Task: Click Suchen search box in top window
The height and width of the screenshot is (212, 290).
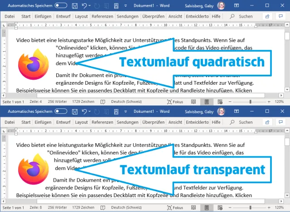Action: [x=241, y=16]
